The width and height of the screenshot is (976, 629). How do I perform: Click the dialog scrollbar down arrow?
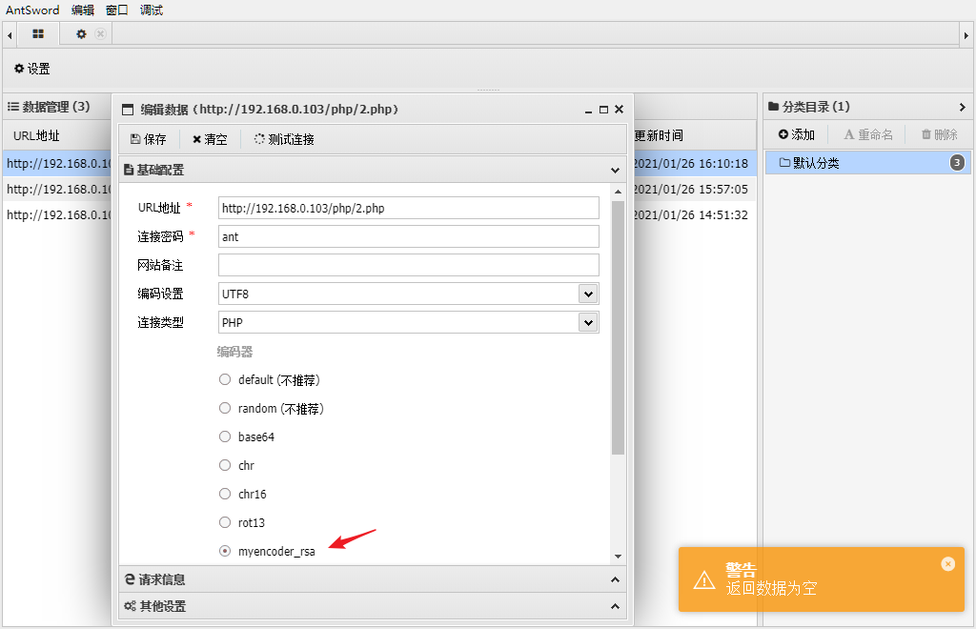click(618, 557)
